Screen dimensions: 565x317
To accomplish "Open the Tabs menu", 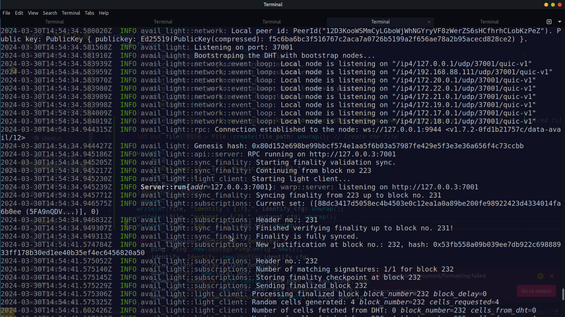I will pyautogui.click(x=89, y=13).
